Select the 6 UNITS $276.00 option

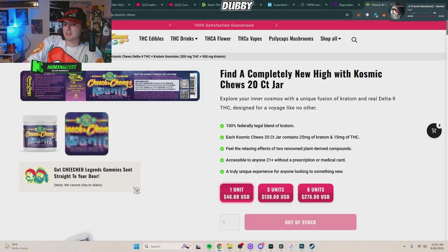pos(315,193)
